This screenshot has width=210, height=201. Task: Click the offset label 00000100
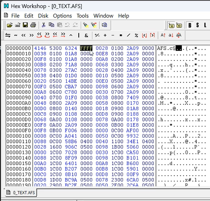[x=19, y=136]
